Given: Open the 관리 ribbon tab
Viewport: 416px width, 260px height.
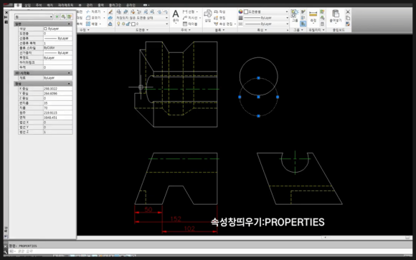Looking at the screenshot, I should coord(90,5).
